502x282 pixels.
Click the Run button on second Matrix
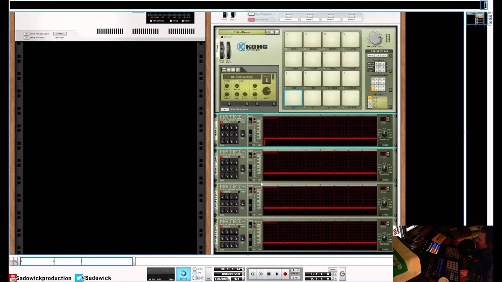point(243,168)
